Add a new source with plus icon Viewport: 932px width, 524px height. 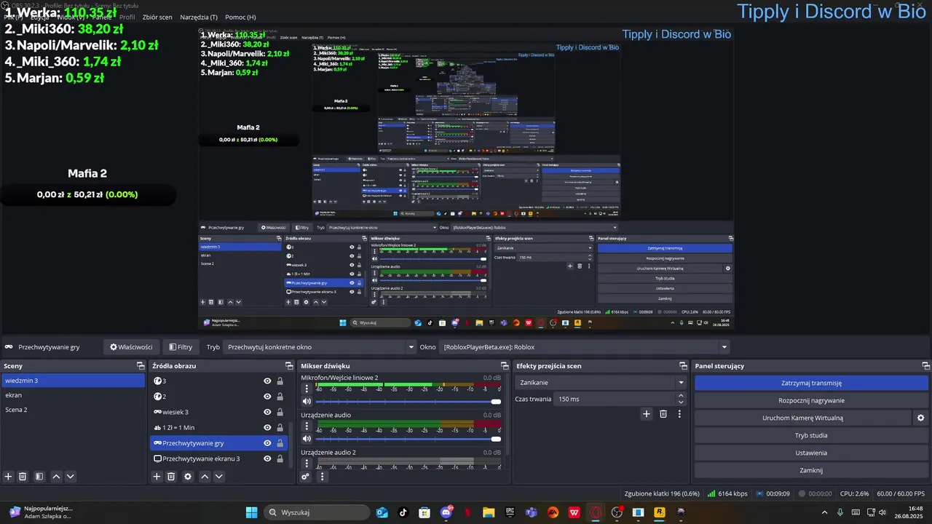157,477
